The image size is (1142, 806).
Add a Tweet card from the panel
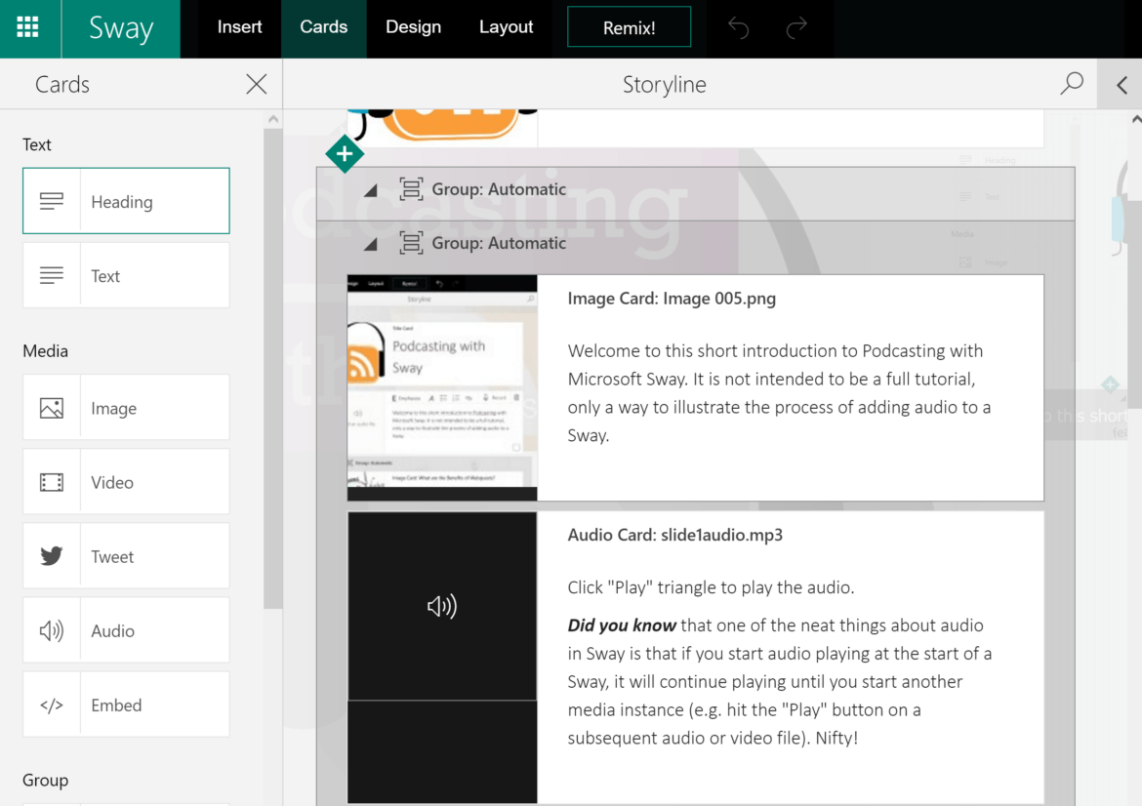(126, 556)
